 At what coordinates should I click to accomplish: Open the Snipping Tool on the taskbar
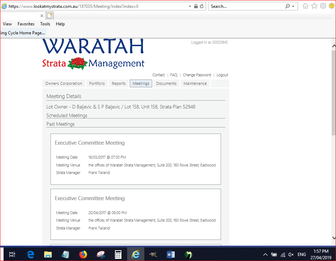pos(101,254)
